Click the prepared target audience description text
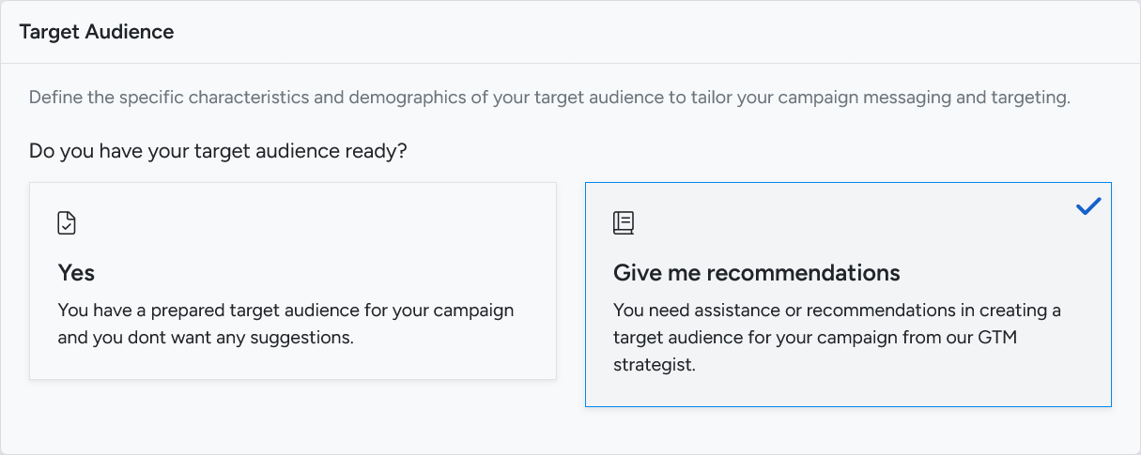Screen dimensions: 1141x455 click(285, 324)
